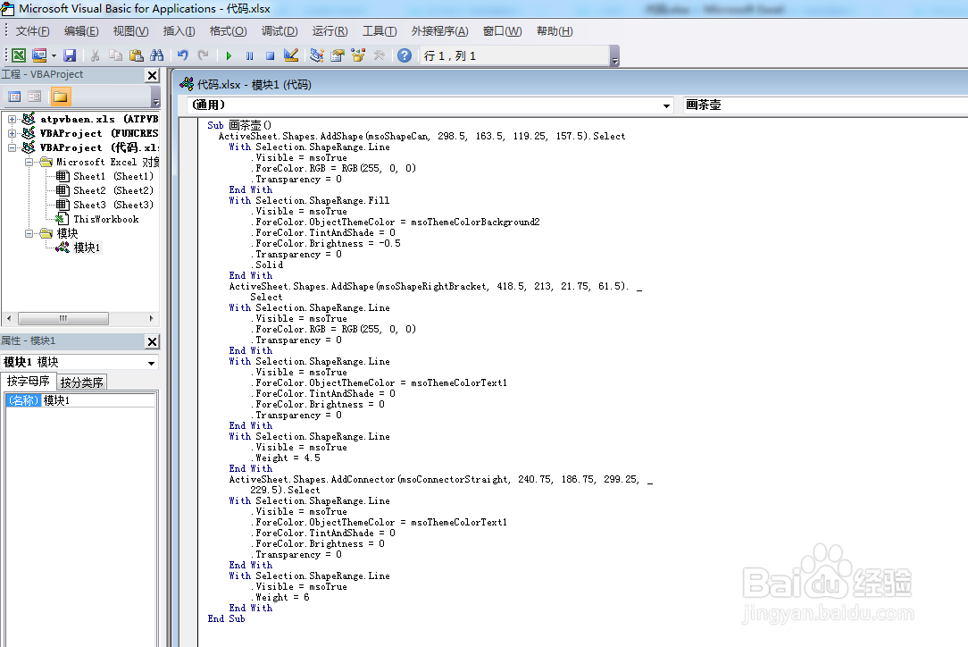
Task: Open the (通用) object dropdown
Action: 666,105
